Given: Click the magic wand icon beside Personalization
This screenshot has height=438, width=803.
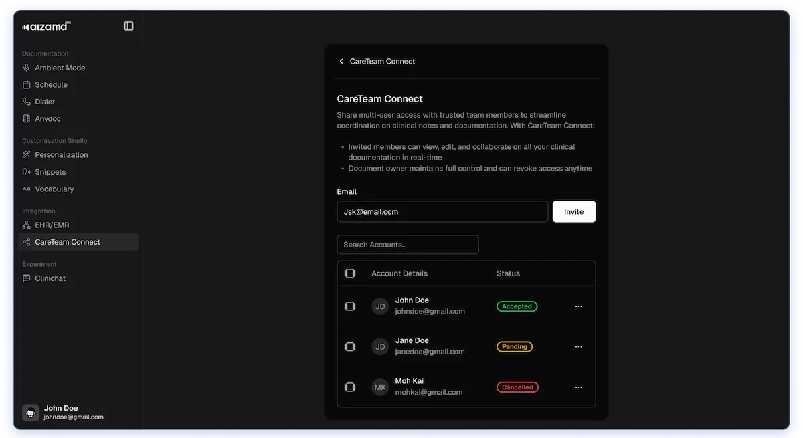Looking at the screenshot, I should point(27,155).
